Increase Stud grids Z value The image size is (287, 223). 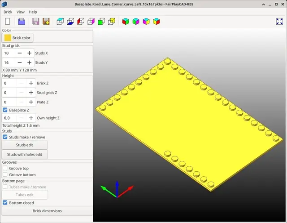(x=31, y=93)
